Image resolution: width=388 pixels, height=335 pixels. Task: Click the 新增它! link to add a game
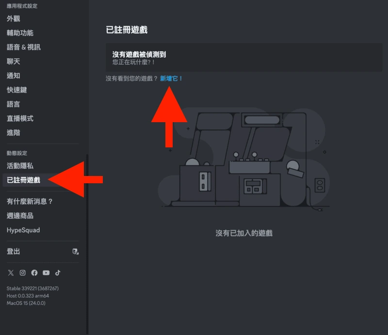tap(171, 79)
